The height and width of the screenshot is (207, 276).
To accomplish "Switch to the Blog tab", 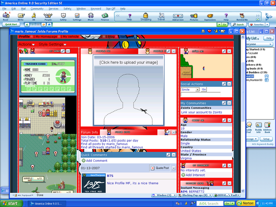I will click(x=111, y=37).
